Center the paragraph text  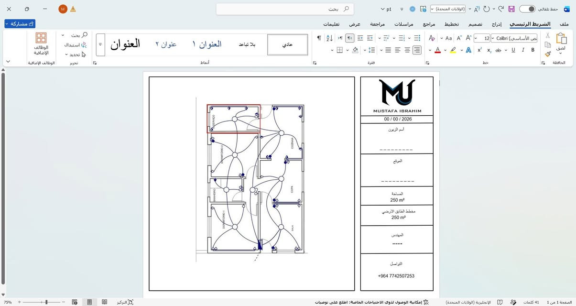(407, 50)
